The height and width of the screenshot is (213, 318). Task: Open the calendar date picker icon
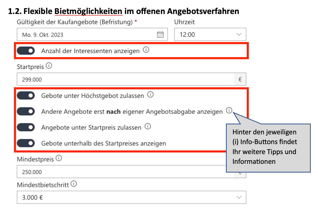point(160,34)
